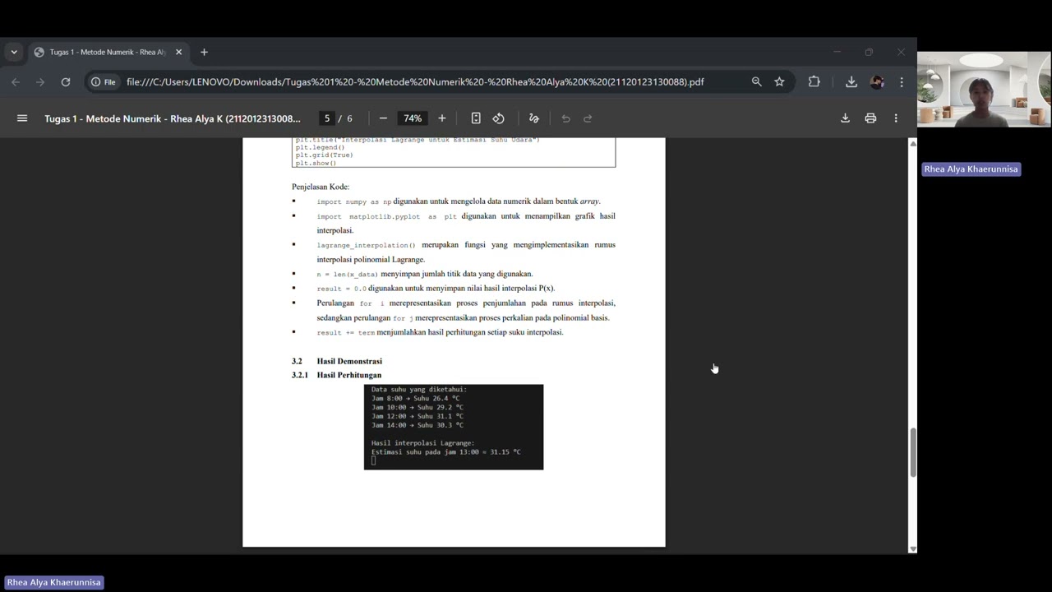
Task: Print the PDF document
Action: tap(870, 118)
